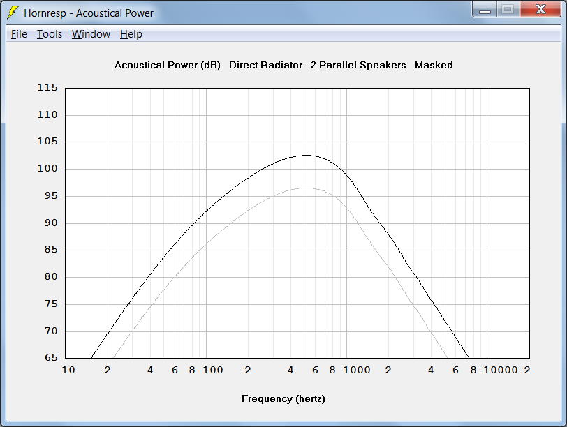
Task: Click the 100 dB axis value
Action: tap(47, 168)
